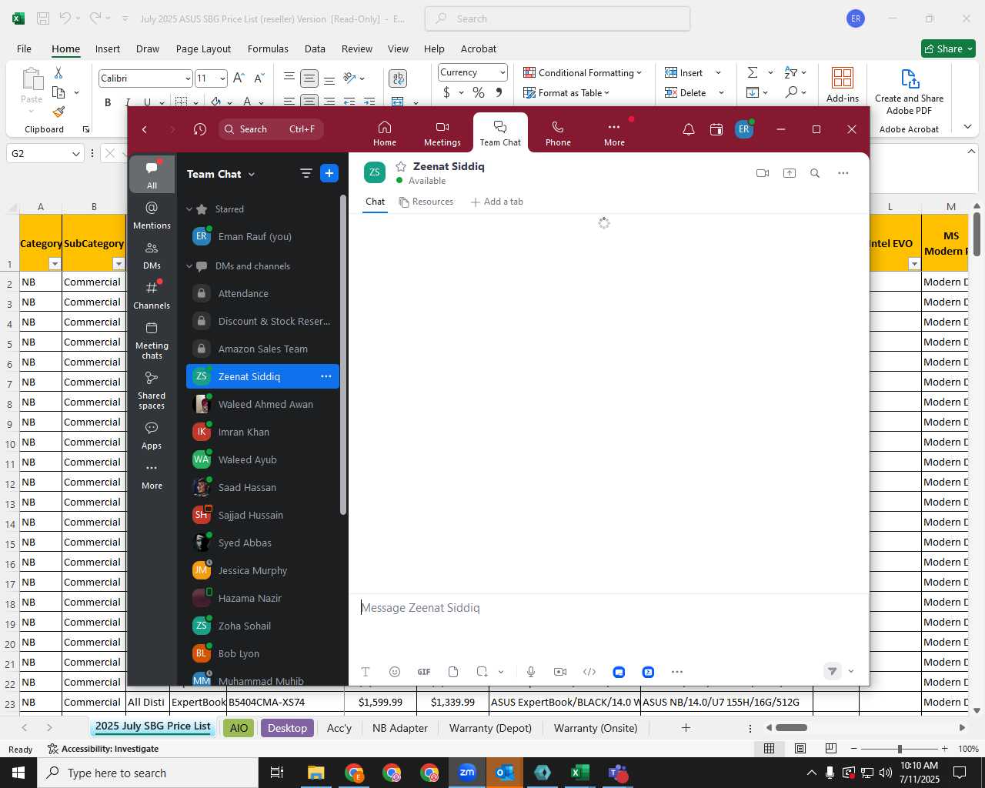Open Outlook from the Windows taskbar
The height and width of the screenshot is (788, 985).
point(505,773)
